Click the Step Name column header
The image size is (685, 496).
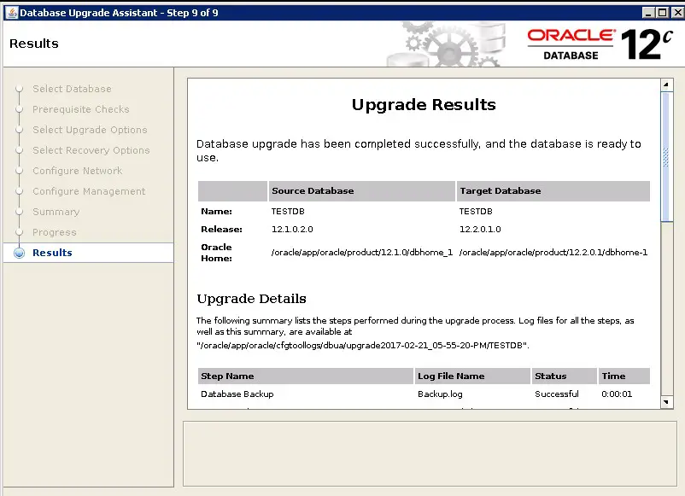point(306,376)
